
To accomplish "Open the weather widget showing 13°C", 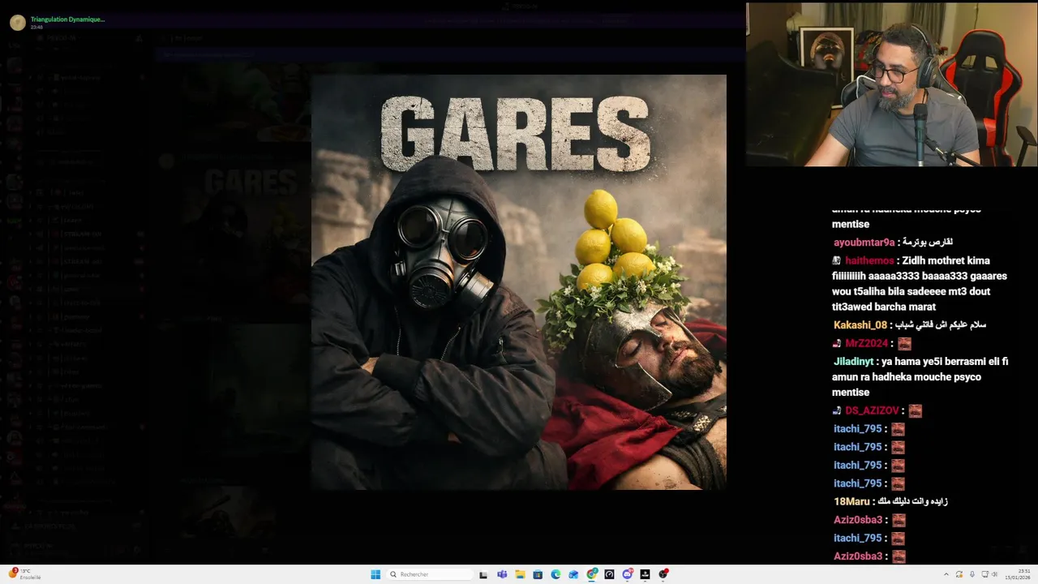I will pyautogui.click(x=24, y=574).
